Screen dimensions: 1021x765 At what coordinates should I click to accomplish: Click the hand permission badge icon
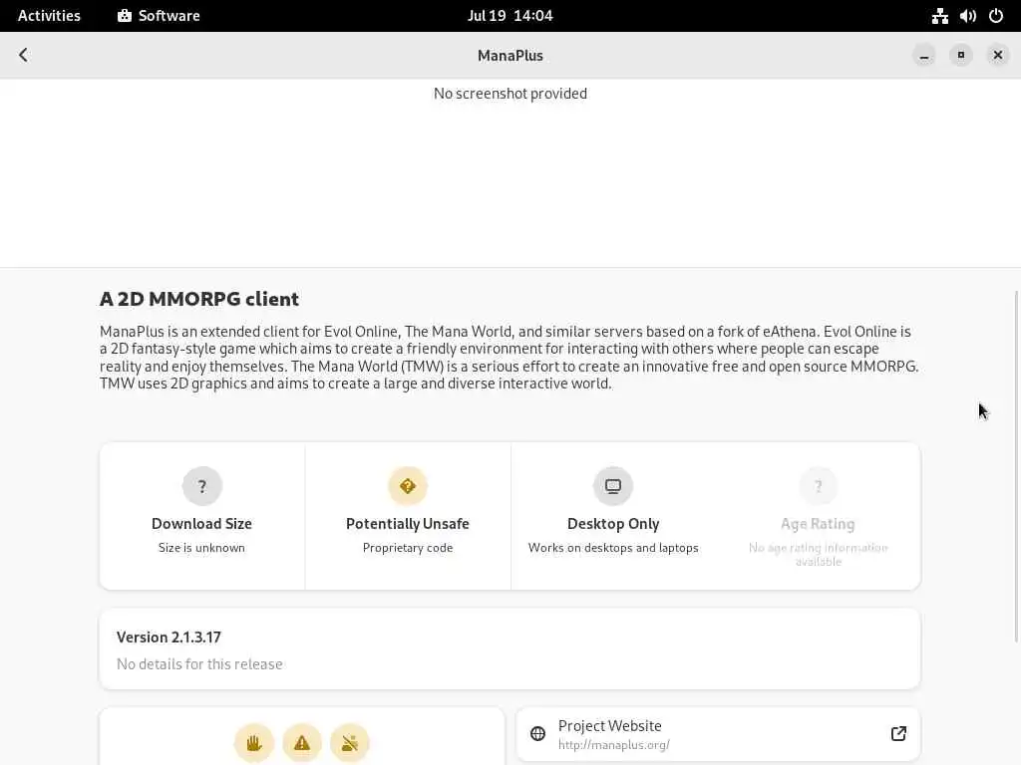(254, 743)
